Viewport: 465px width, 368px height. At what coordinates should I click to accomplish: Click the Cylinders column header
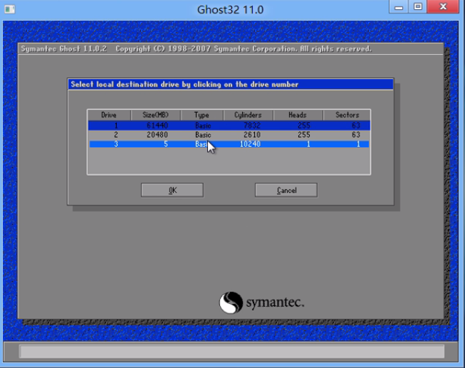pyautogui.click(x=248, y=115)
